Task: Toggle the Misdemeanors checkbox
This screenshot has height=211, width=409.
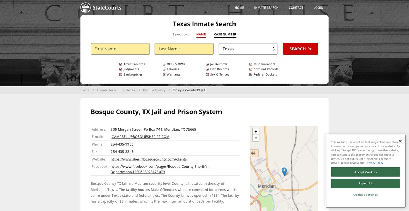Action: (251, 64)
